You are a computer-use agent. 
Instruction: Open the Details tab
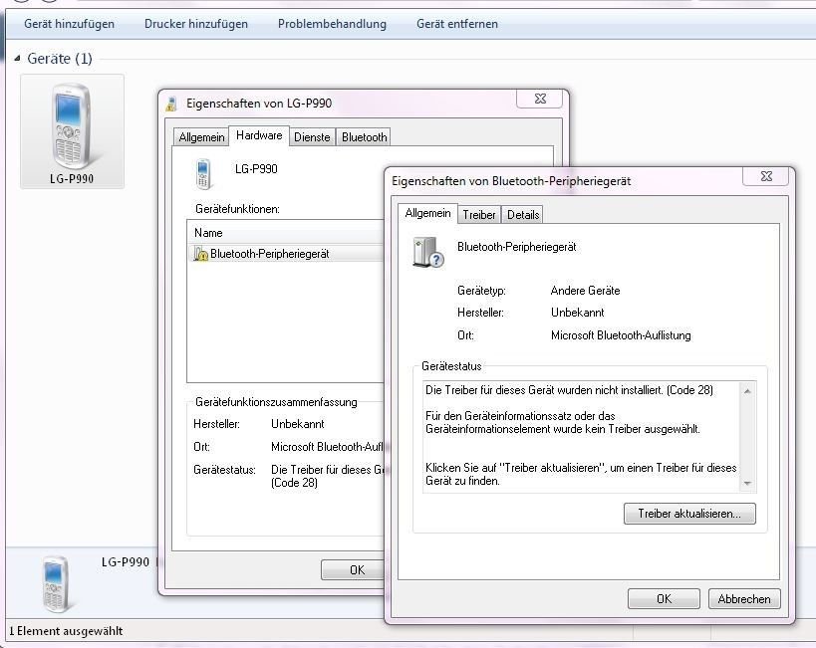523,215
